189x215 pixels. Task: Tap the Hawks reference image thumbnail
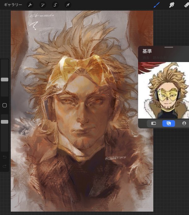point(163,90)
